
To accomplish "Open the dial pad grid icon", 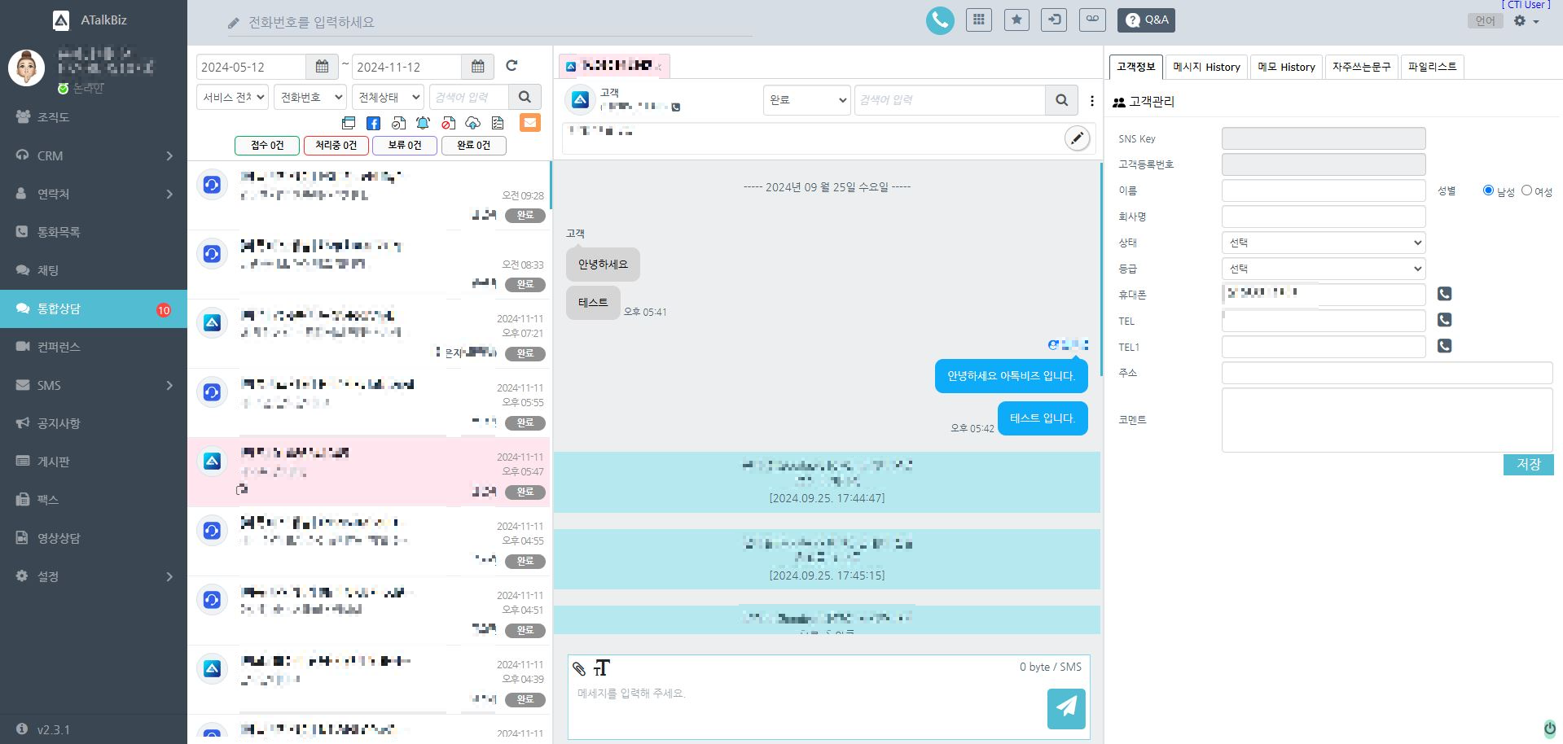I will [x=979, y=20].
